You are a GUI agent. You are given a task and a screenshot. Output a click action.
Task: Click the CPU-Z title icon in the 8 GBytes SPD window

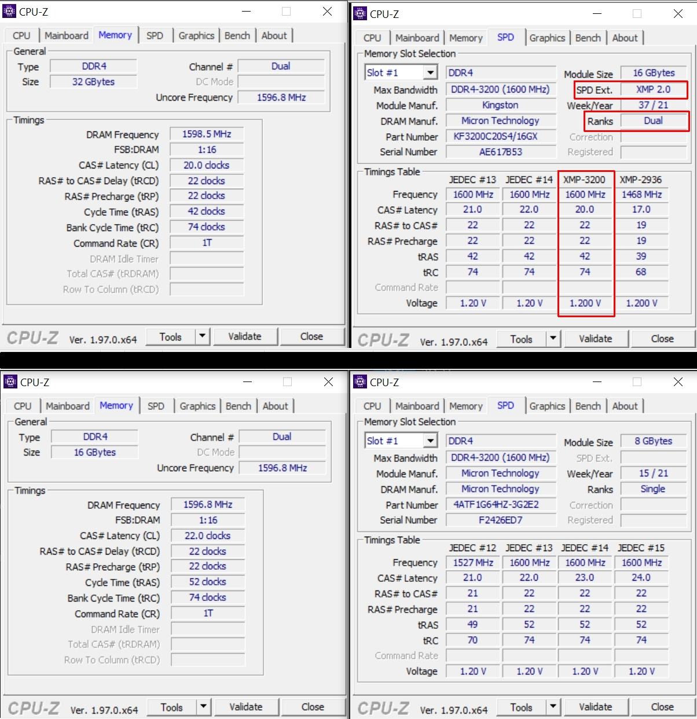(360, 381)
